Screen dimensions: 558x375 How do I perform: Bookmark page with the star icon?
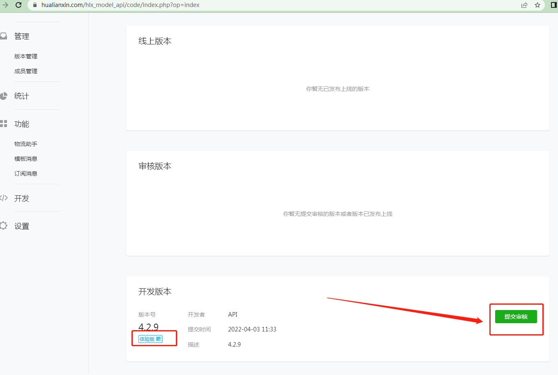pyautogui.click(x=537, y=5)
